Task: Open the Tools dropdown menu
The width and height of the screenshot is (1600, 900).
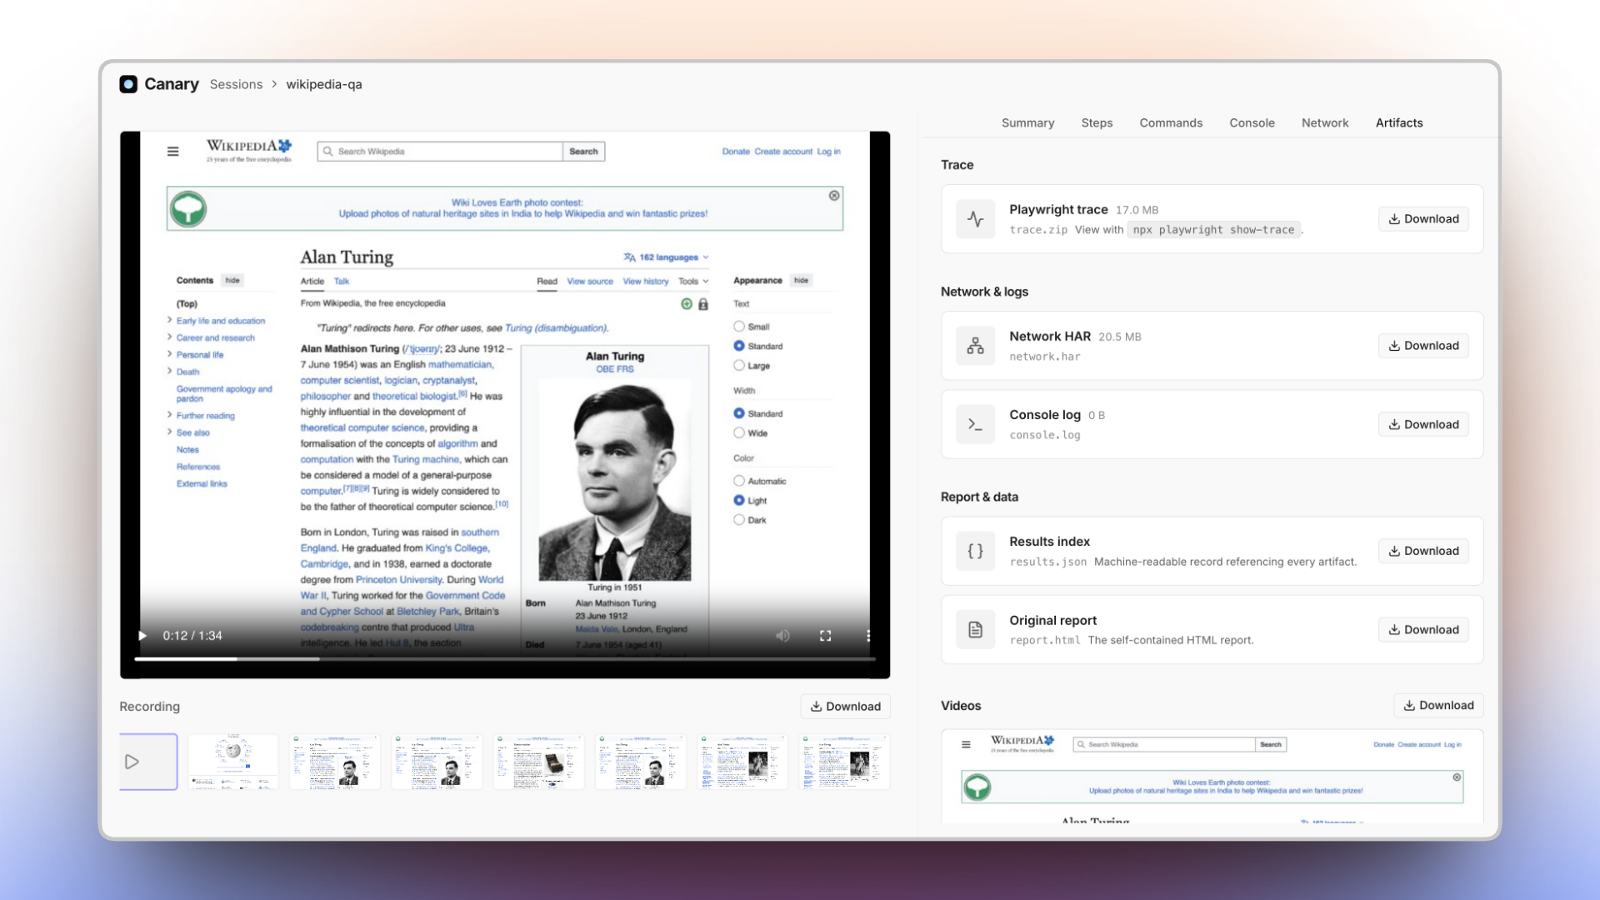Action: pos(693,282)
